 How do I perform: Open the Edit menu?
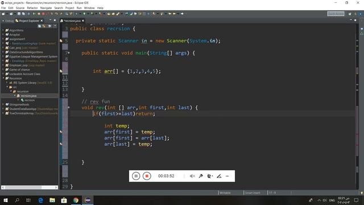click(11, 8)
